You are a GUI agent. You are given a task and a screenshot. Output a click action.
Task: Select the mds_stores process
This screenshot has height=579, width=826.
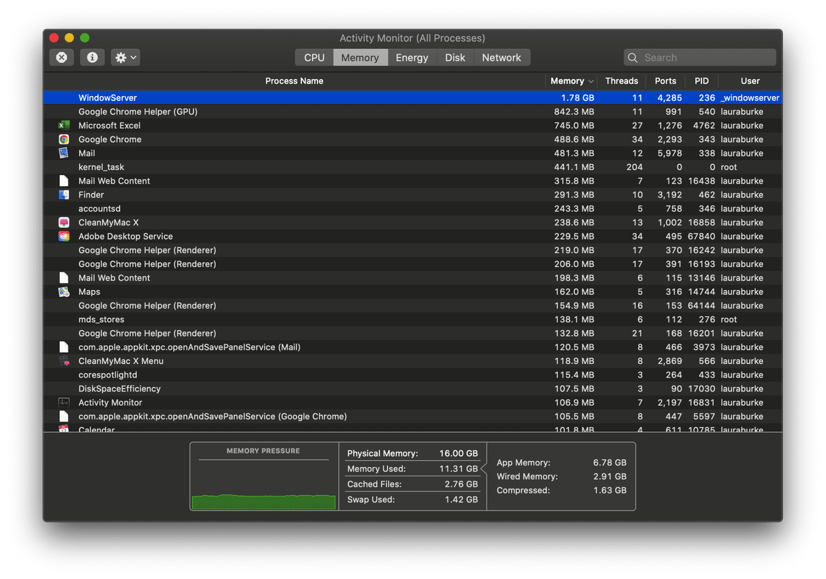point(412,319)
